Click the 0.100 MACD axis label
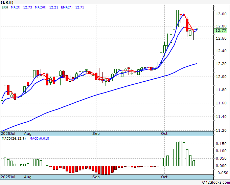The image size is (230, 185). (221, 151)
